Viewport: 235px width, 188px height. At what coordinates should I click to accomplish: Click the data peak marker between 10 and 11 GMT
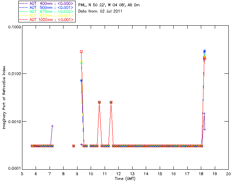tap(99, 102)
